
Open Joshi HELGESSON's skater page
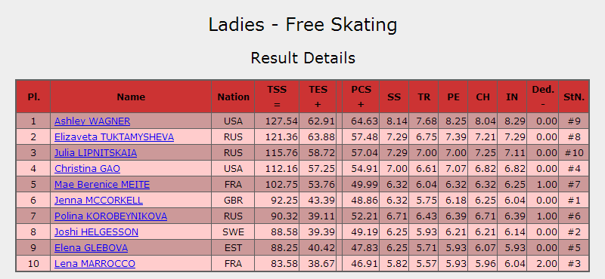click(x=97, y=232)
